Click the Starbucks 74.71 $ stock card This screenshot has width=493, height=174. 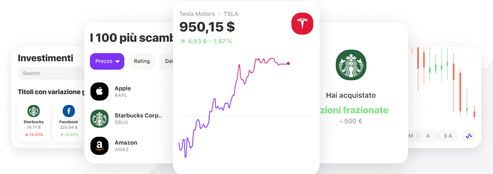(33, 121)
